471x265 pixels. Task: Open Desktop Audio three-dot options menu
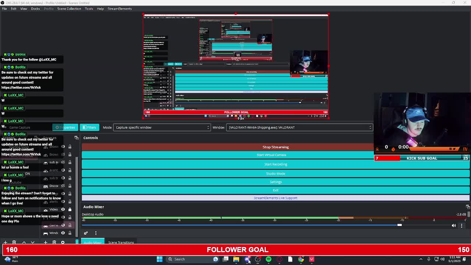462,225
